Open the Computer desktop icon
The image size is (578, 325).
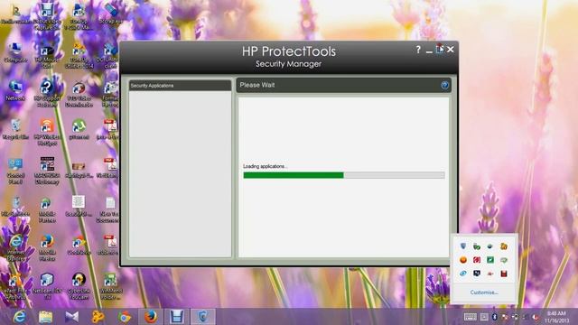click(15, 52)
